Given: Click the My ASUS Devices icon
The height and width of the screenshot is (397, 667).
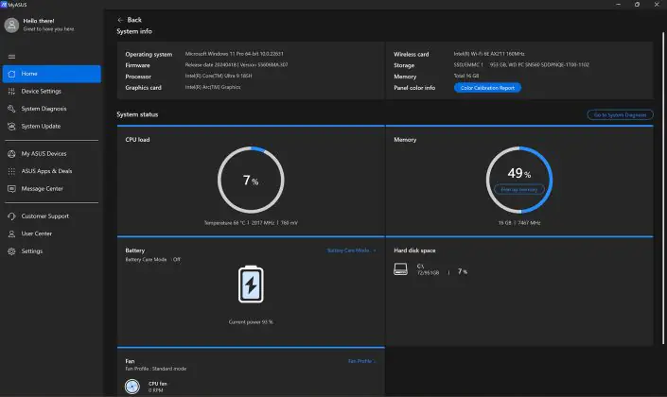Looking at the screenshot, I should [11, 153].
